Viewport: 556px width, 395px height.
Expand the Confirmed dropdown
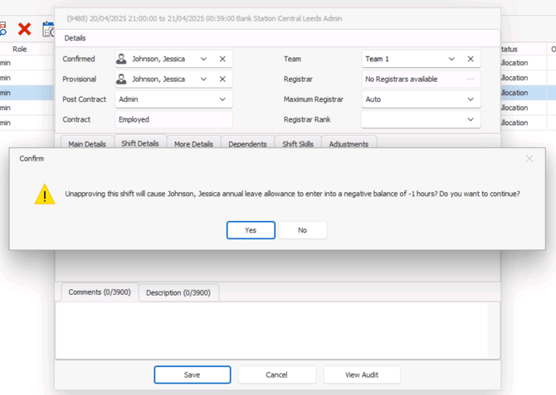(x=203, y=59)
